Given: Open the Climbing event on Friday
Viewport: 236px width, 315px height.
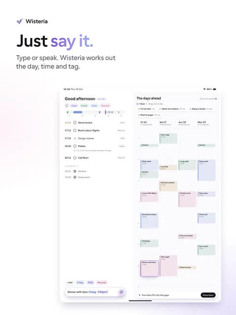Looking at the screenshot, I should click(149, 243).
